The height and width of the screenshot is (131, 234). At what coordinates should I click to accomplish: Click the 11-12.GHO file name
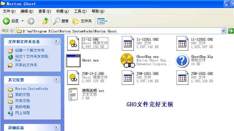click(x=90, y=39)
